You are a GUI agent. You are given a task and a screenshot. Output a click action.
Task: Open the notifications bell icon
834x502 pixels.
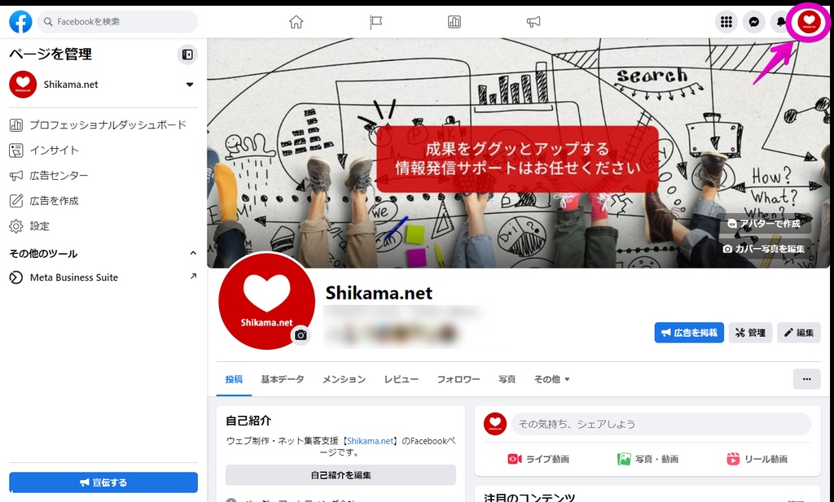point(780,22)
